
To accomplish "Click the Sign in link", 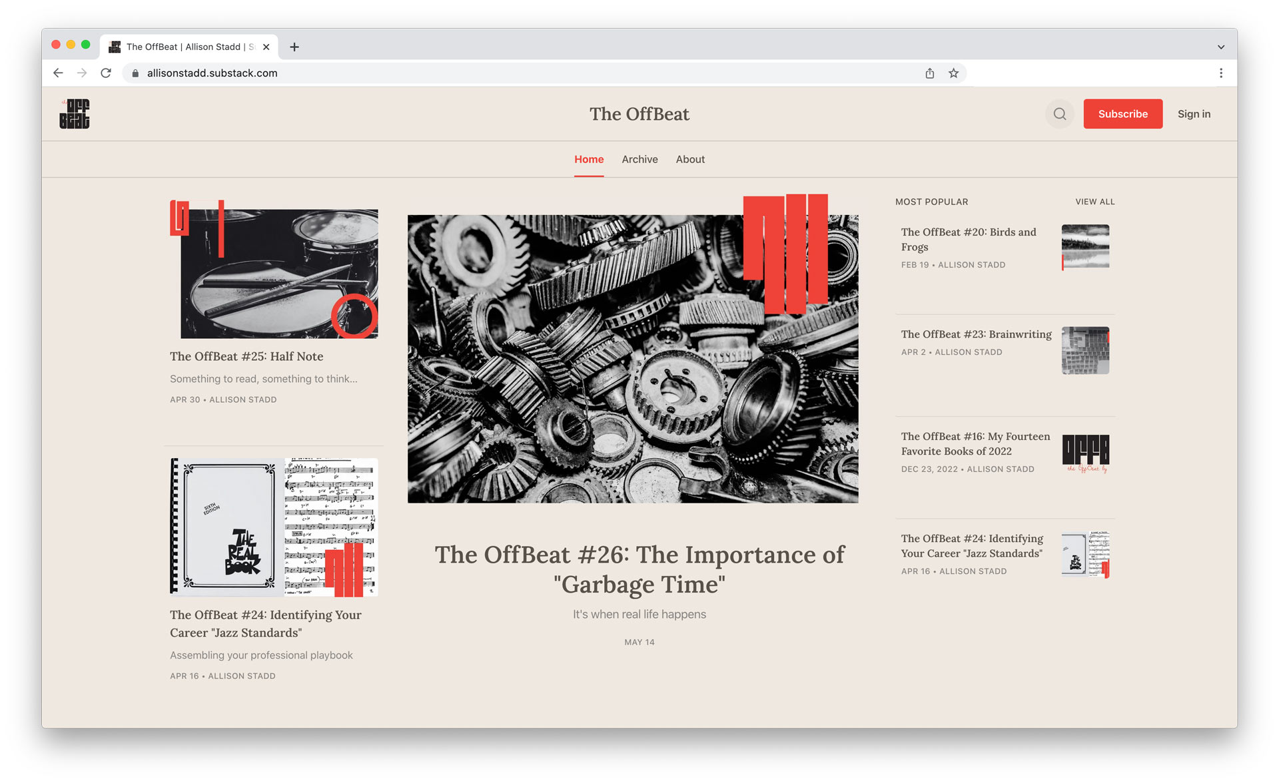I will [1194, 114].
